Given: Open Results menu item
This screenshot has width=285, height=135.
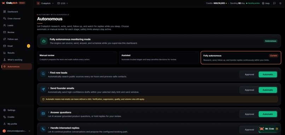Looking at the screenshot, I should tap(17, 53).
